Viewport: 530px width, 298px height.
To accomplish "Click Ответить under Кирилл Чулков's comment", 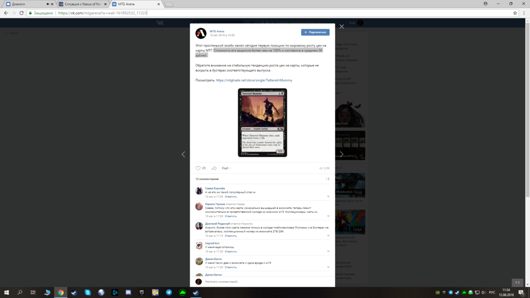I will [x=231, y=216].
